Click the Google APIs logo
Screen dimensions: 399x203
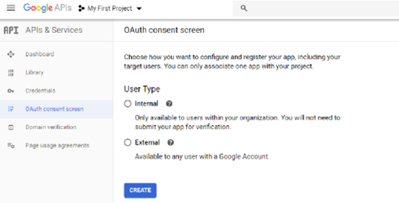coord(47,8)
